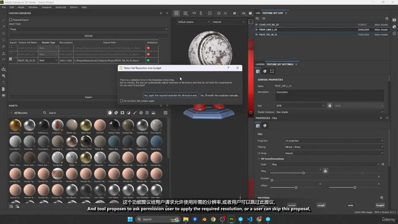Hide PROP_LMP_L_01 texture set visibility

click(256, 30)
